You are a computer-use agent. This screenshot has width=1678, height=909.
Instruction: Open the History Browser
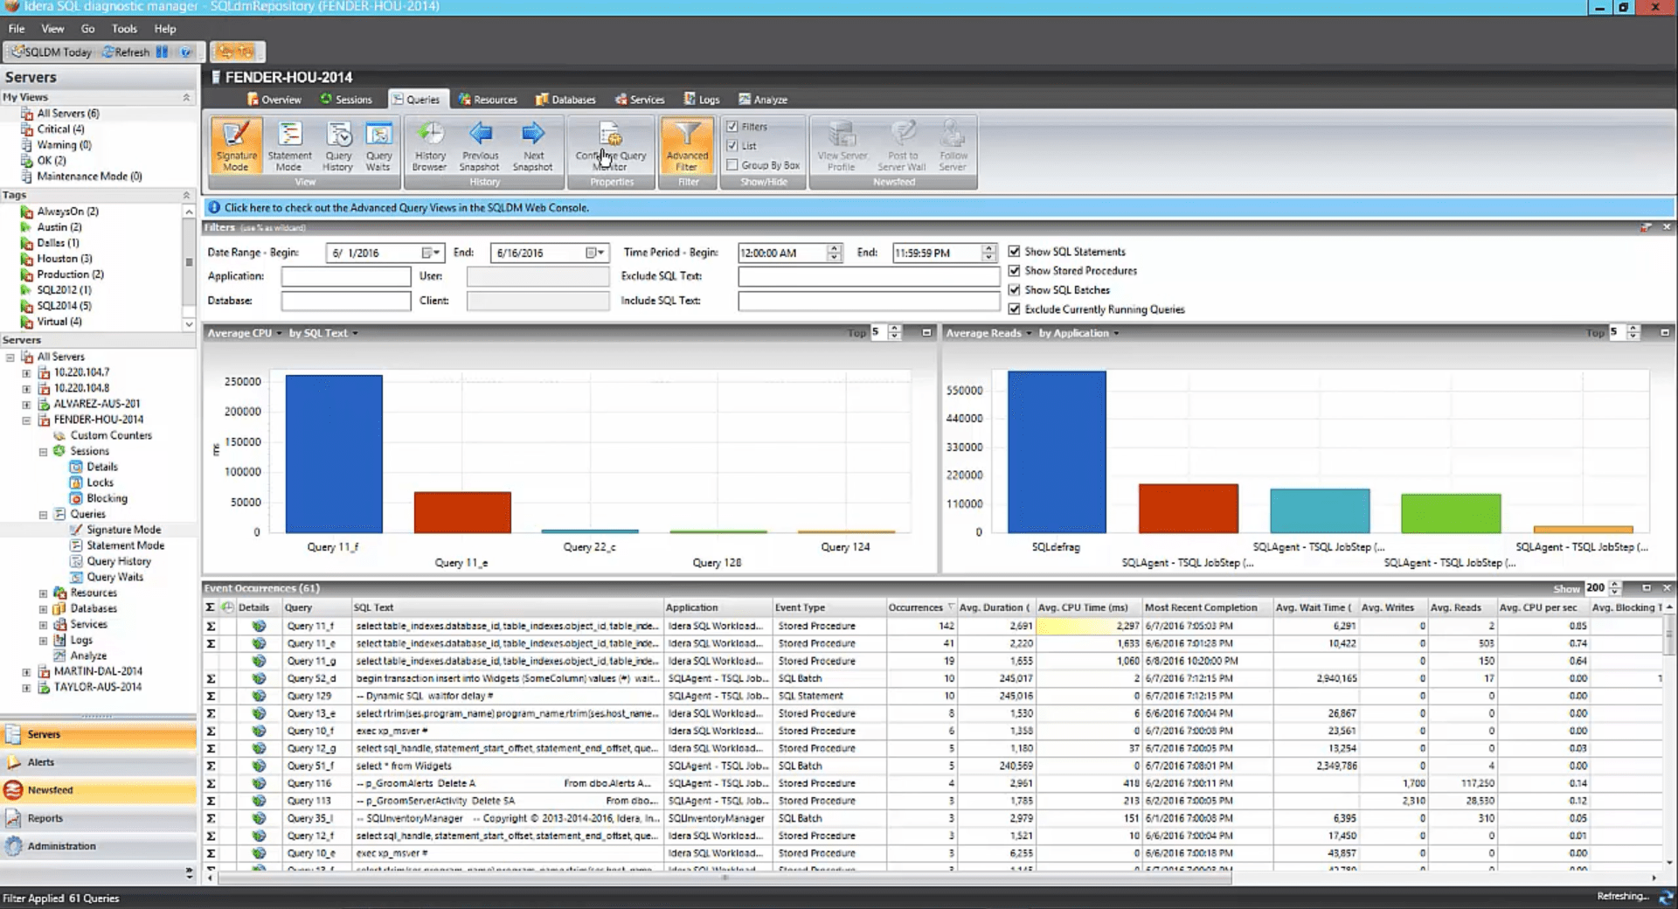[429, 145]
